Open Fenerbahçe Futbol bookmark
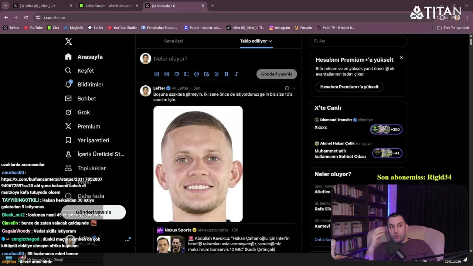This screenshot has height=266, width=473. tap(159, 28)
